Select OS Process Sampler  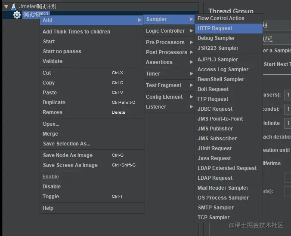(229, 198)
